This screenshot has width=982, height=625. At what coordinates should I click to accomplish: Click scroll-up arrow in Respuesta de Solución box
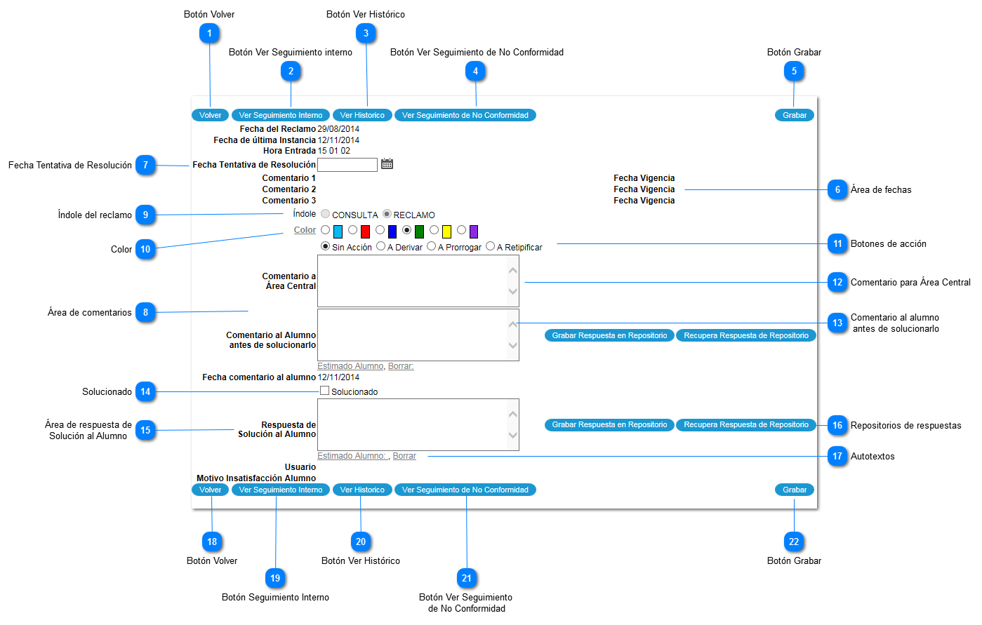[x=513, y=414]
